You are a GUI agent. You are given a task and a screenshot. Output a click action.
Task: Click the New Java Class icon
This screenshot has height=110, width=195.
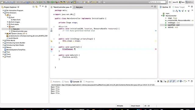[40, 2]
